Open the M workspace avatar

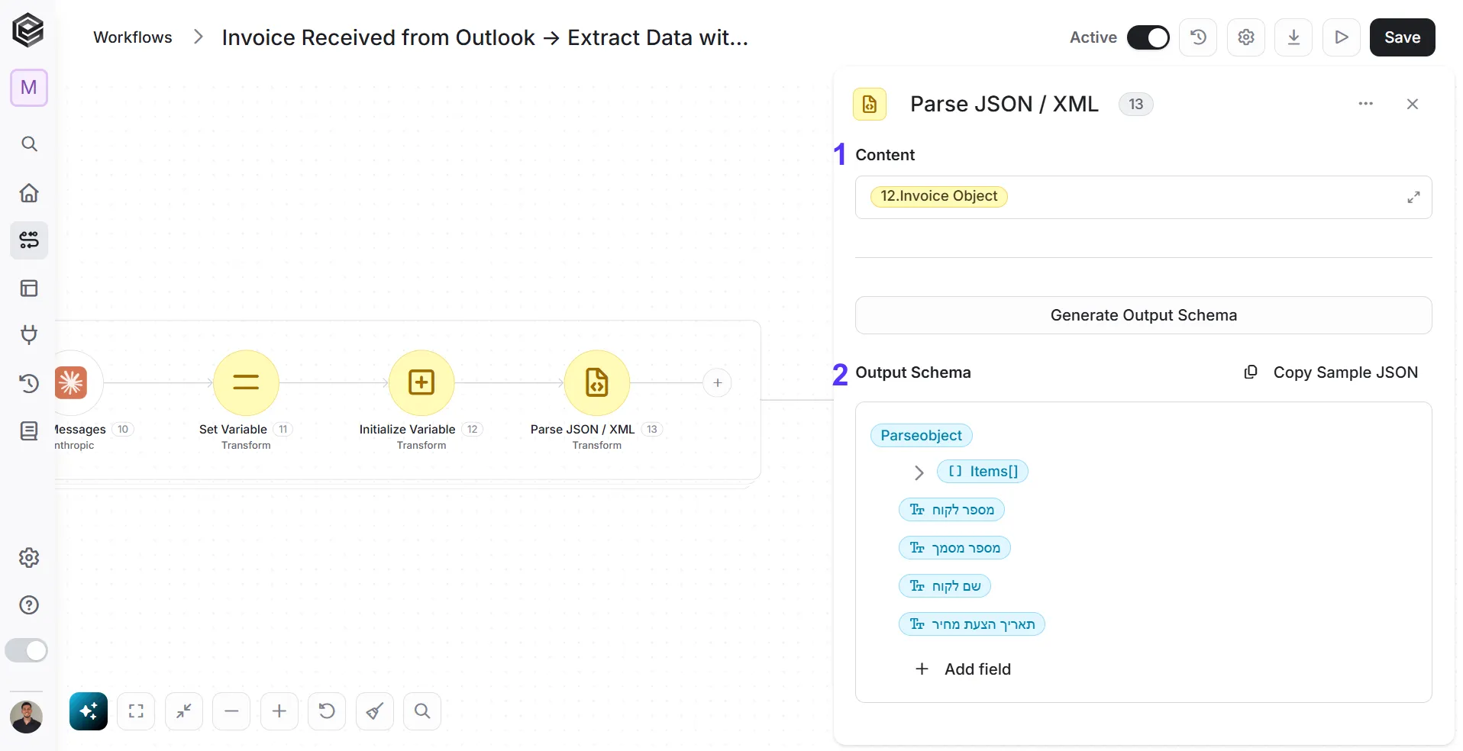coord(29,88)
